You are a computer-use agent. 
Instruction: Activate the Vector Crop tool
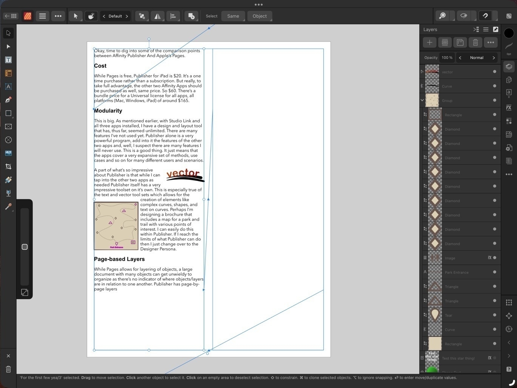(x=8, y=166)
